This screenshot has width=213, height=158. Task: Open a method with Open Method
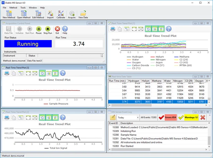(x=23, y=14)
